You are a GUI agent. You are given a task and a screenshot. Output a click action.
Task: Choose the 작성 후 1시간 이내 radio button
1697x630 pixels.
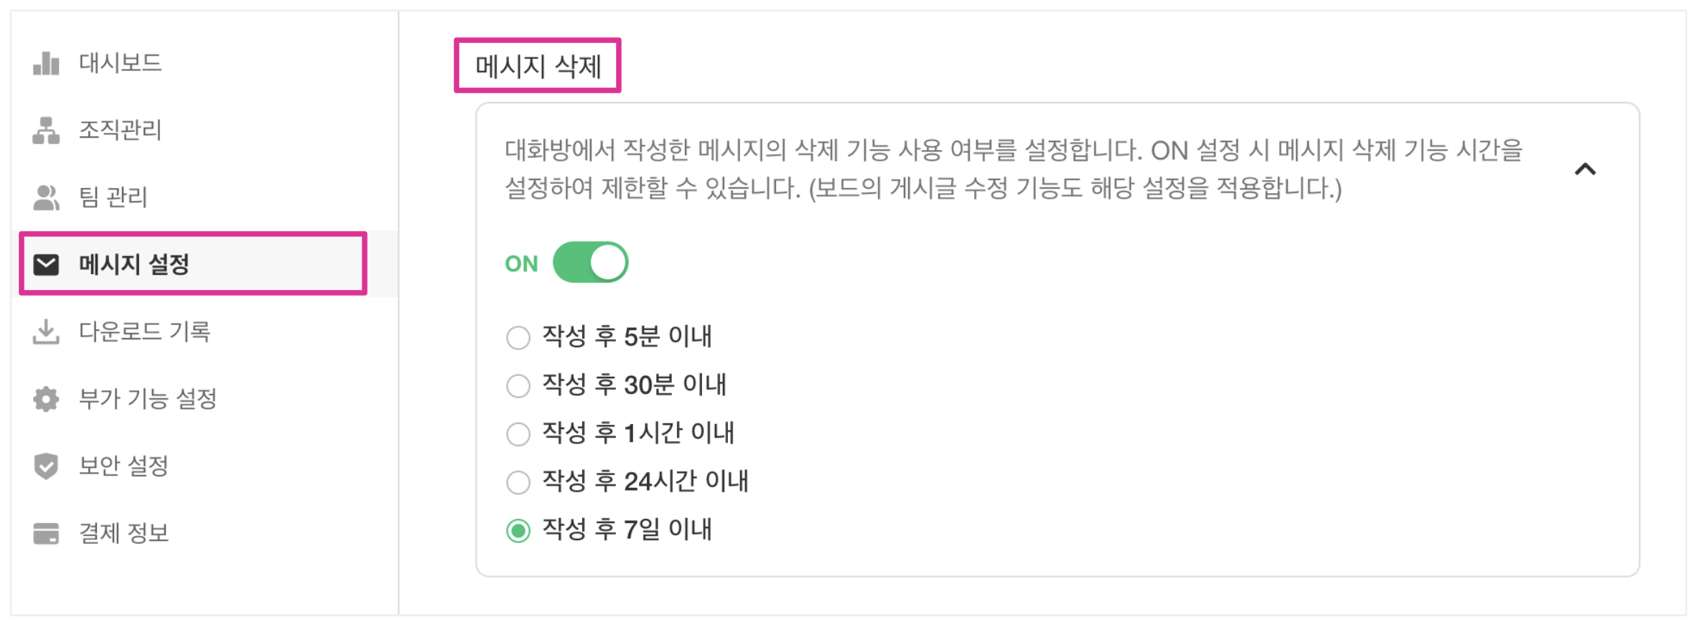(518, 433)
